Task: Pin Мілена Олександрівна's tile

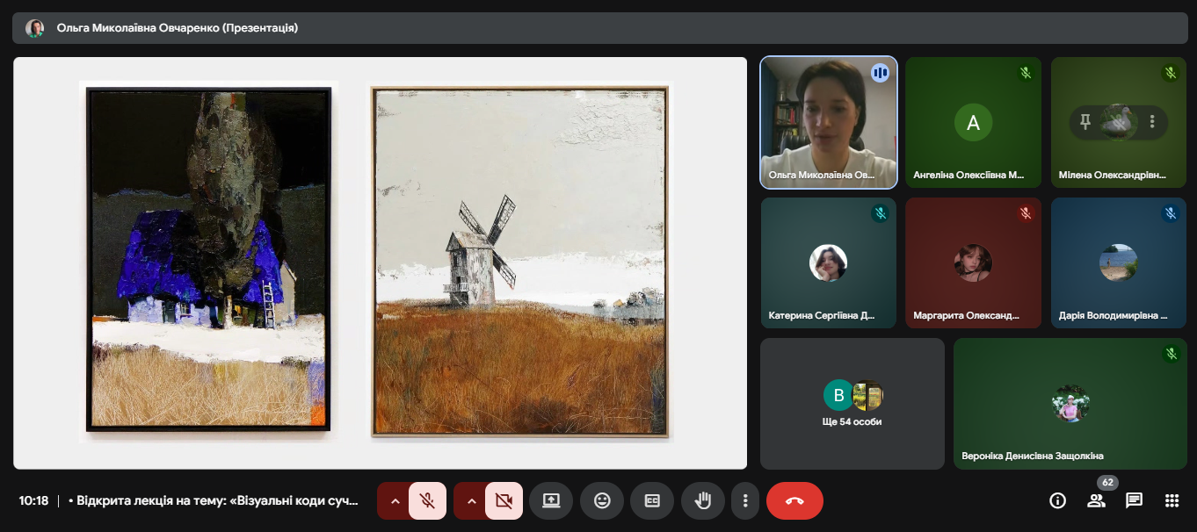Action: pyautogui.click(x=1085, y=122)
